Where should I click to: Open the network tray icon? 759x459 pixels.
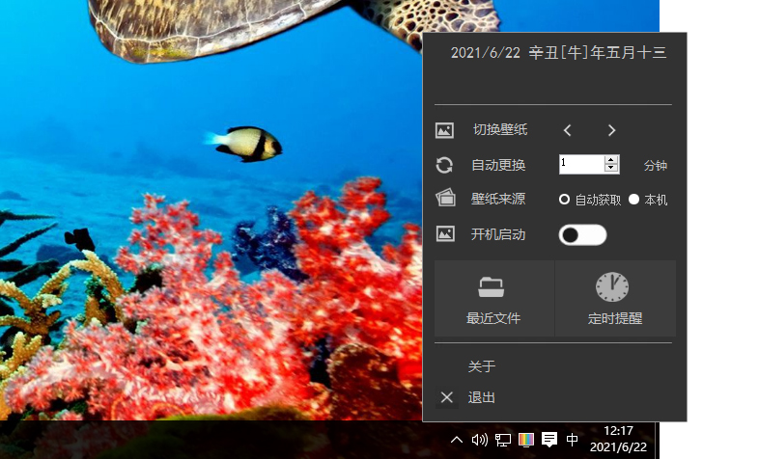click(503, 440)
